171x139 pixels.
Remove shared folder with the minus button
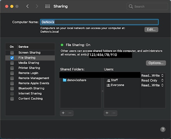click(70, 113)
